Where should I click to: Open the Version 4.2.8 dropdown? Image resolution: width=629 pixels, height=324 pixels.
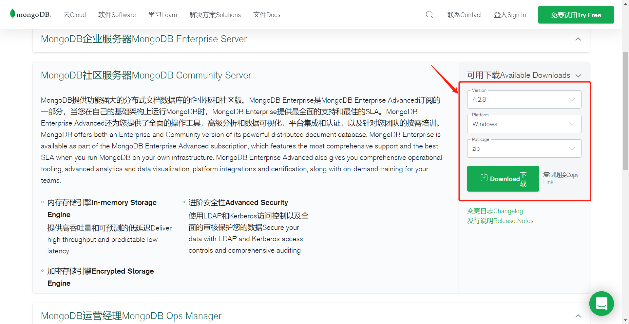[524, 99]
